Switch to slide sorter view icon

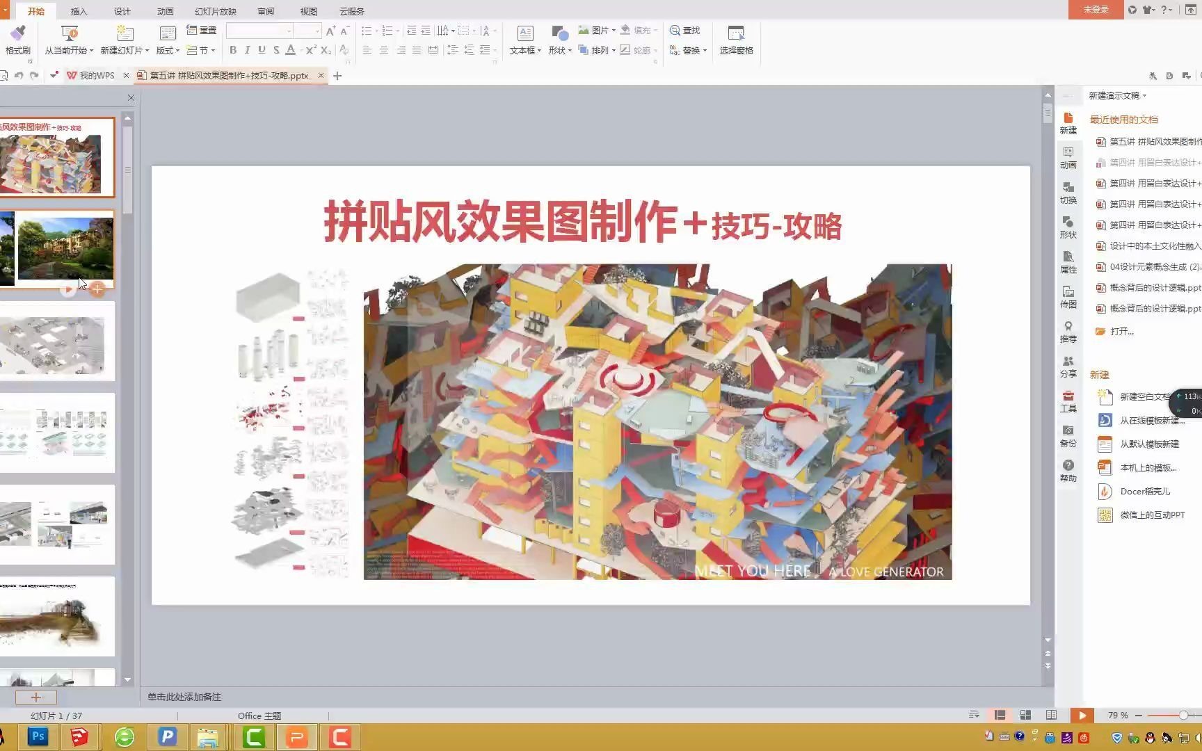[x=1025, y=715]
